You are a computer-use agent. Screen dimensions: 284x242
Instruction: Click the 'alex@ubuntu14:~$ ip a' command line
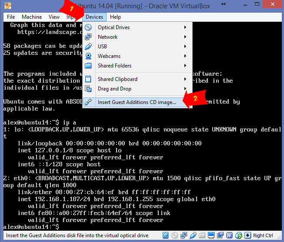[40, 123]
